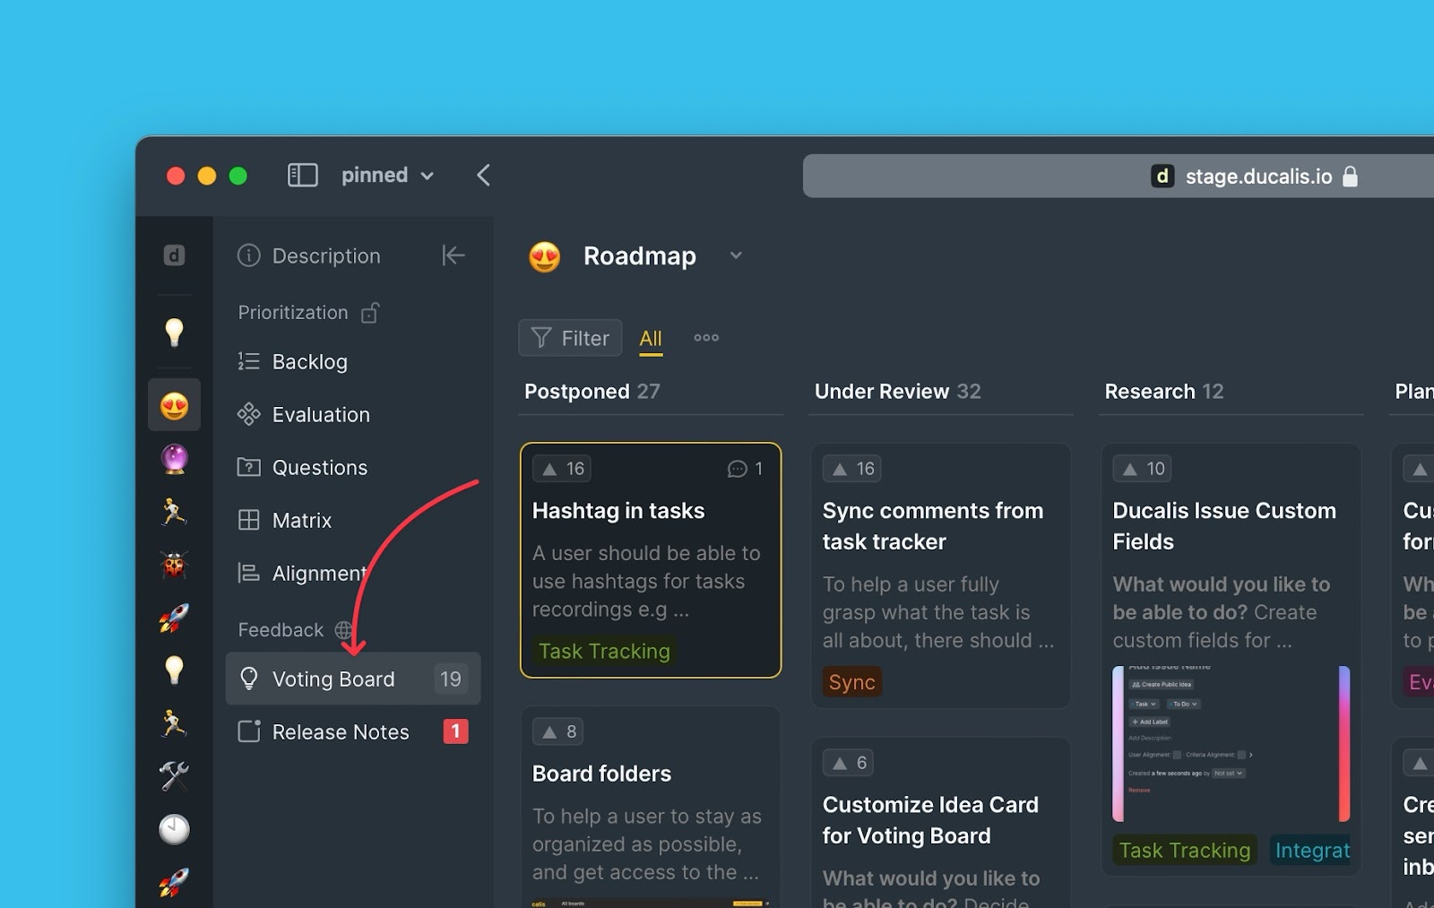
Task: Upvote the Hashtag in tasks card
Action: (562, 469)
